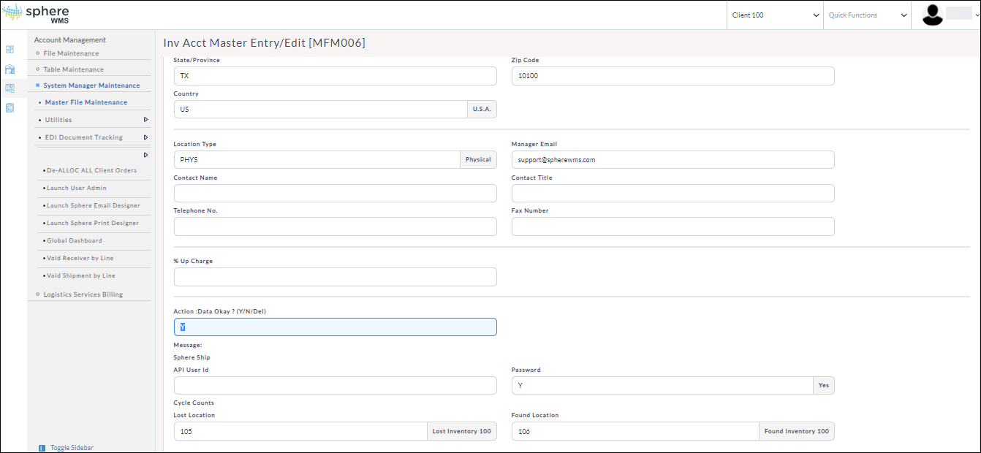Viewport: 981px width, 453px height.
Task: Click the Lost Location field
Action: [300, 431]
